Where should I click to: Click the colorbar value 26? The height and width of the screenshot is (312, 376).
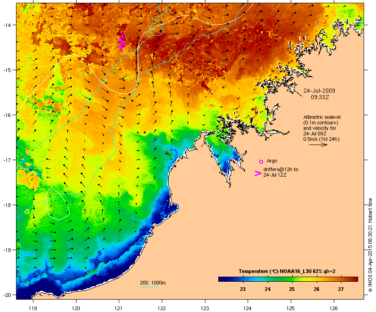(x=316, y=289)
